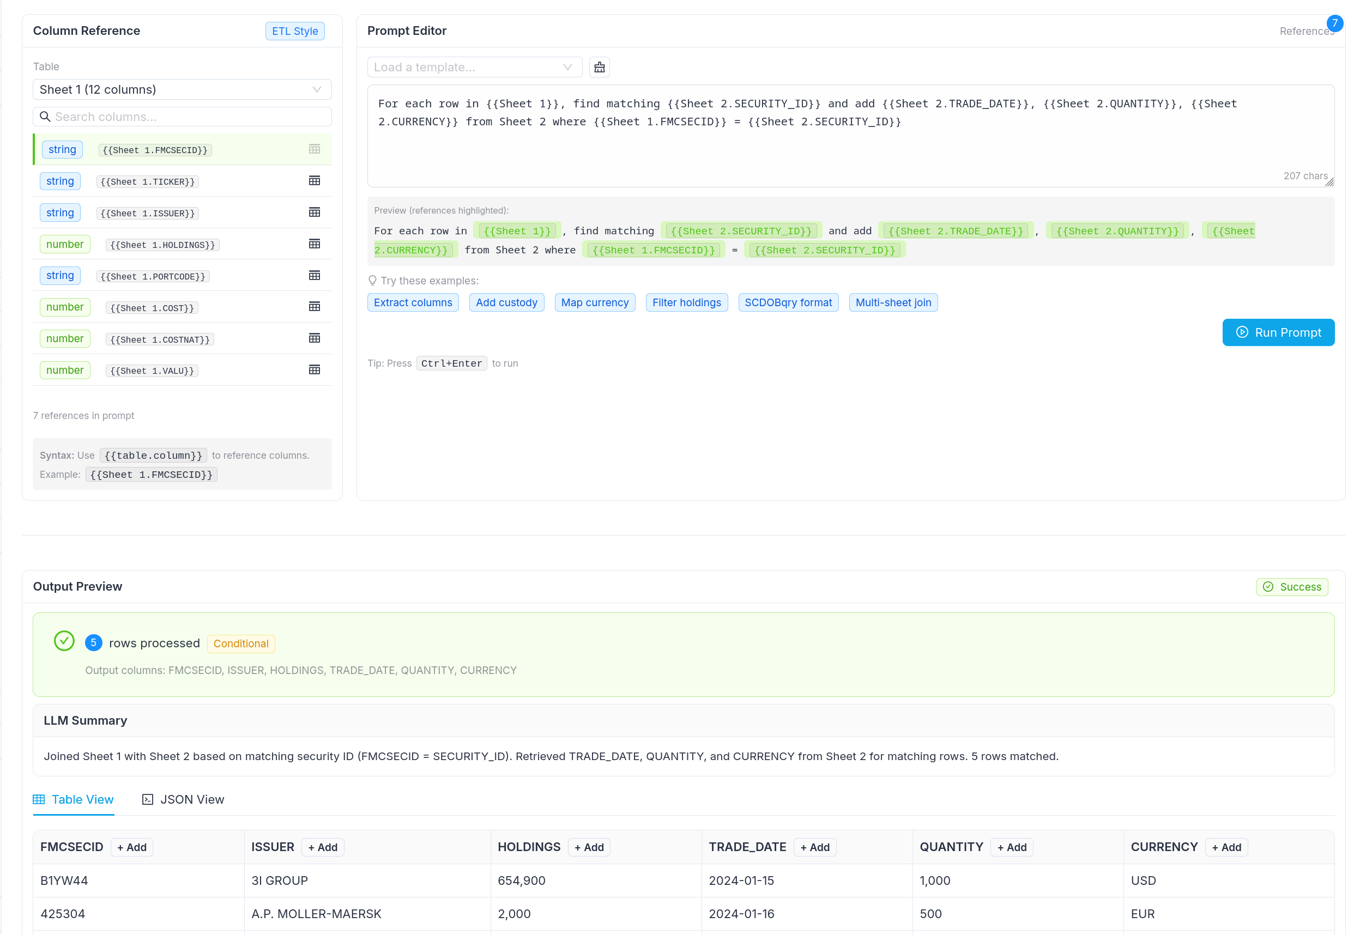Image resolution: width=1366 pixels, height=935 pixels.
Task: Click the highlighted {{Sheet 2.TRADE_DATE}} preview reference
Action: [x=955, y=231]
